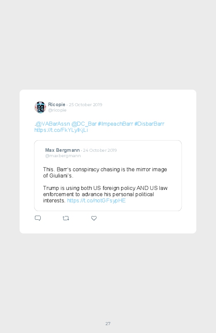
Task: Follow the t.co/FkYLyIKjLi link
Action: click(61, 130)
